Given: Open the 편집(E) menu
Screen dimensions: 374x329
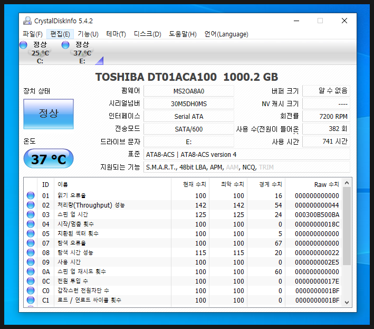Looking at the screenshot, I should click(60, 34).
